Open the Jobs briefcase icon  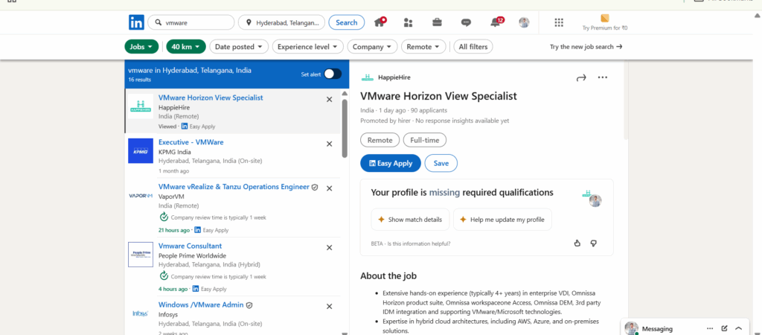[437, 22]
